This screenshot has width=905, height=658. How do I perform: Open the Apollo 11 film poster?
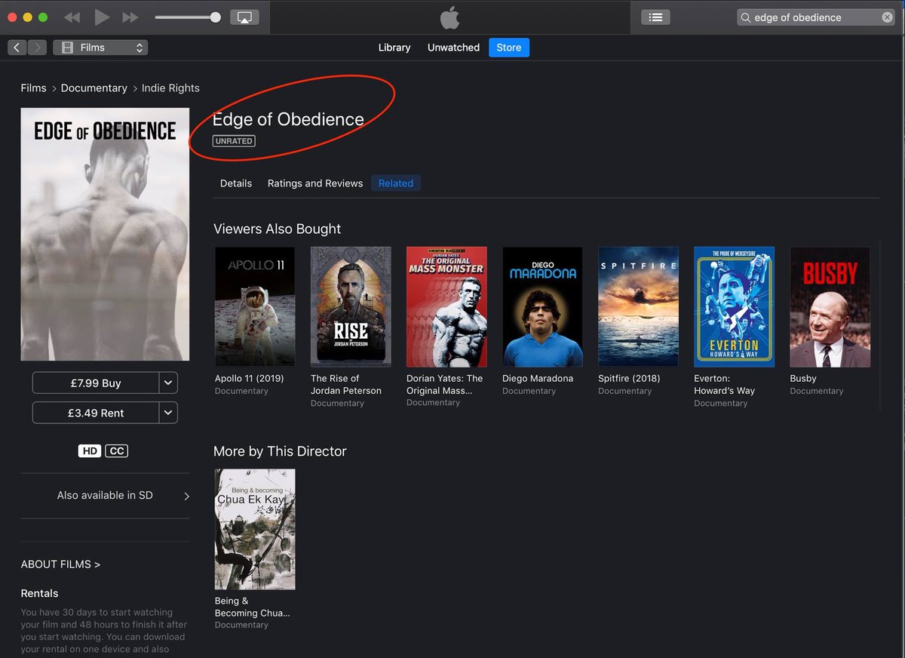click(255, 307)
